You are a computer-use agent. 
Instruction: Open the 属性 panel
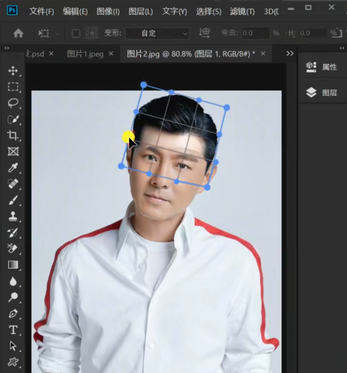(x=321, y=67)
